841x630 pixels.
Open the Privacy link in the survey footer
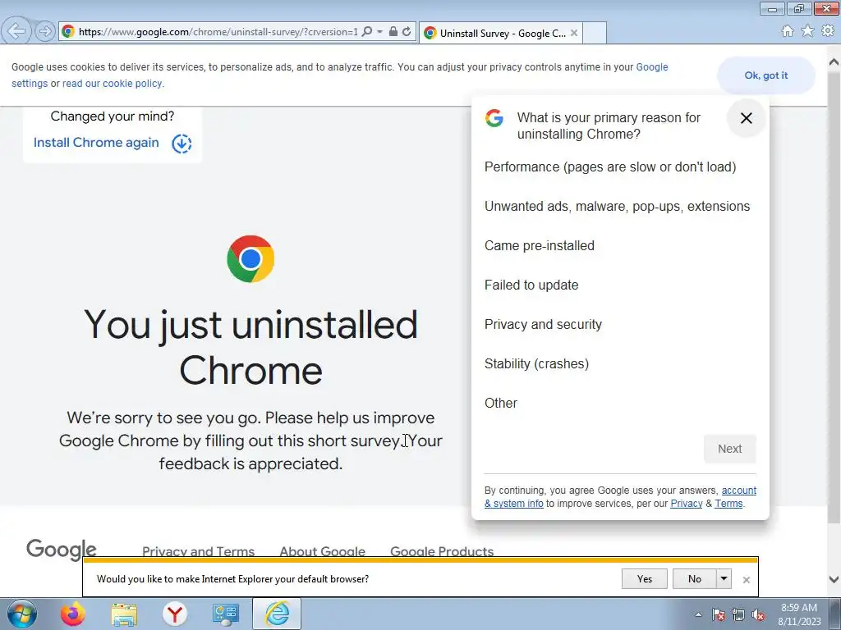[x=686, y=504]
